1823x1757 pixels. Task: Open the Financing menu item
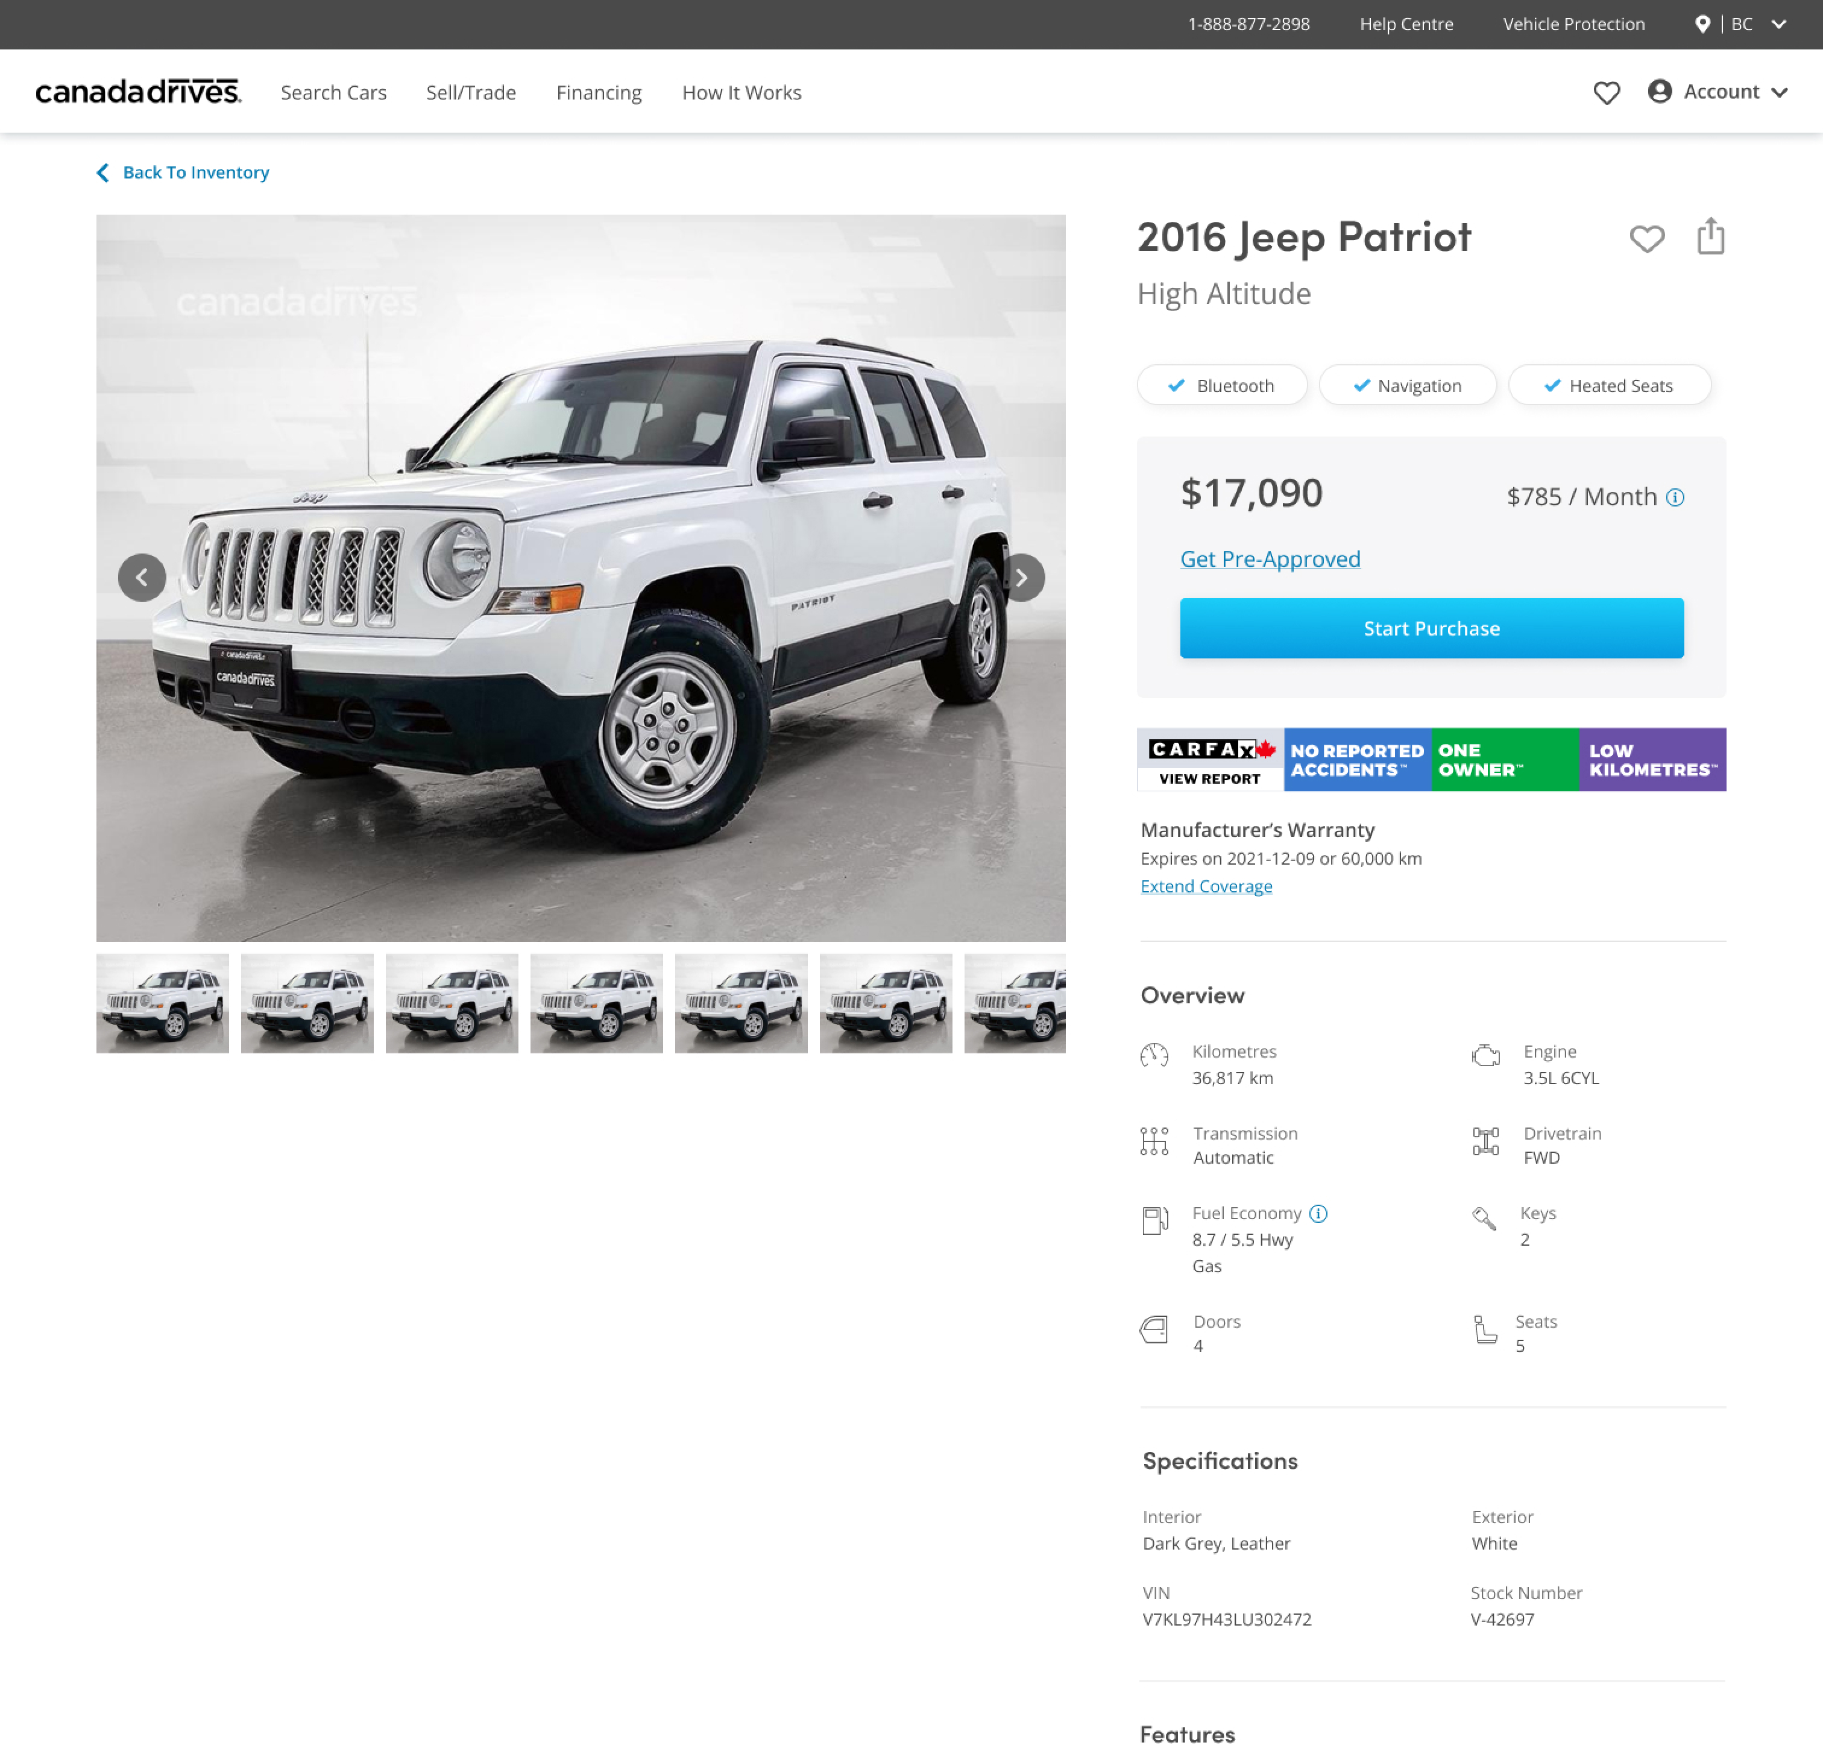599,92
